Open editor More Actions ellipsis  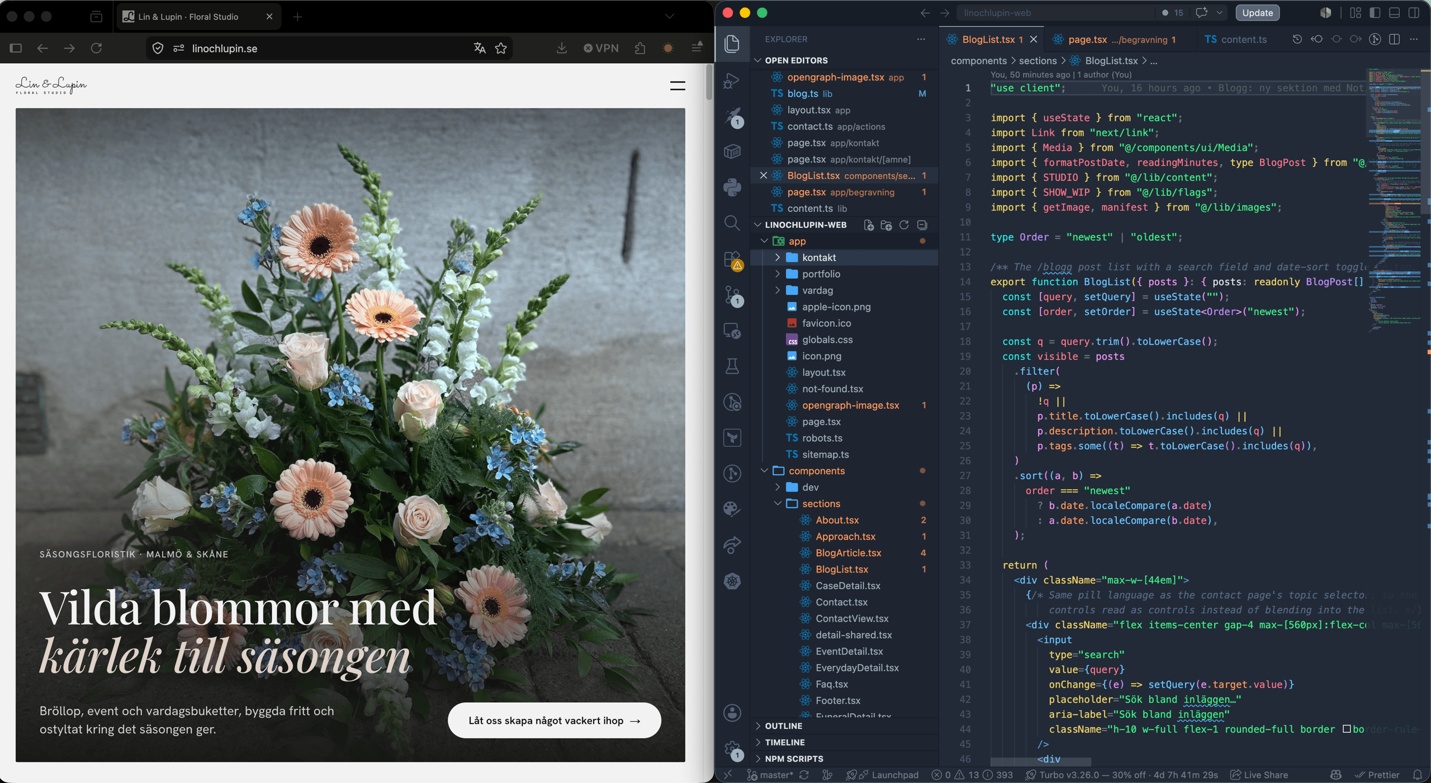[x=1414, y=39]
